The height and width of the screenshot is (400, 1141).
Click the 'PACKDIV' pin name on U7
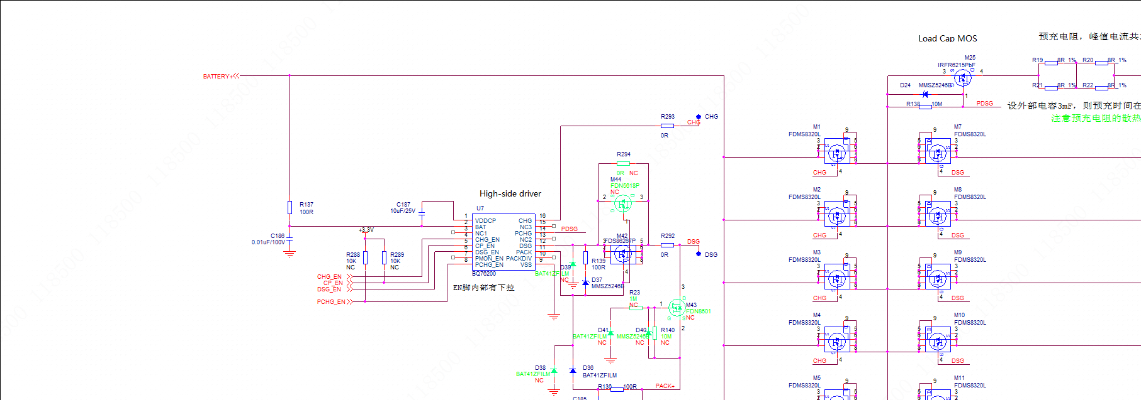click(x=519, y=259)
